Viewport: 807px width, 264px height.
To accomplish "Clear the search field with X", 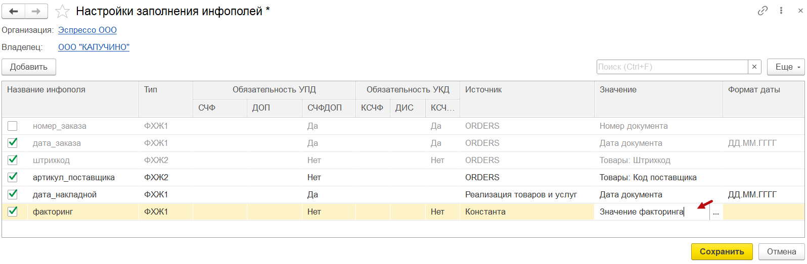I will [754, 67].
